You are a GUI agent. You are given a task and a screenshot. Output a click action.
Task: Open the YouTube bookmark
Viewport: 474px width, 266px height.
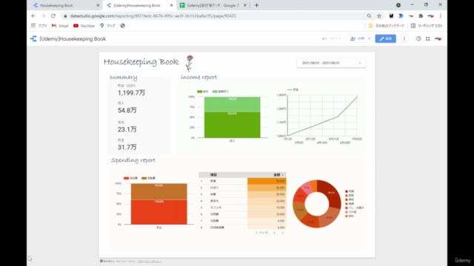click(x=84, y=26)
